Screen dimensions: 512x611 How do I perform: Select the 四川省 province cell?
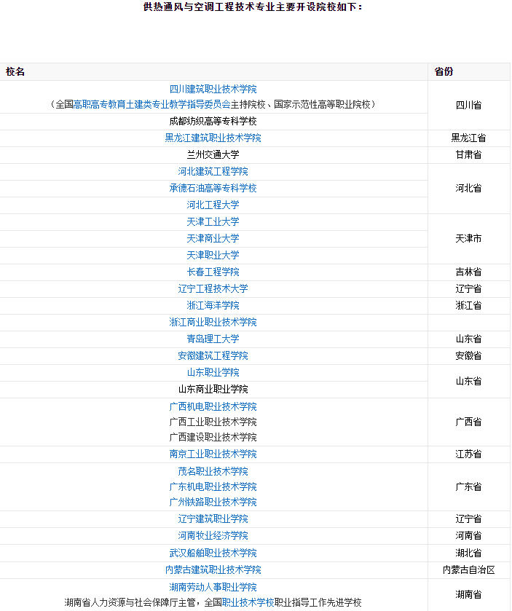click(x=468, y=105)
